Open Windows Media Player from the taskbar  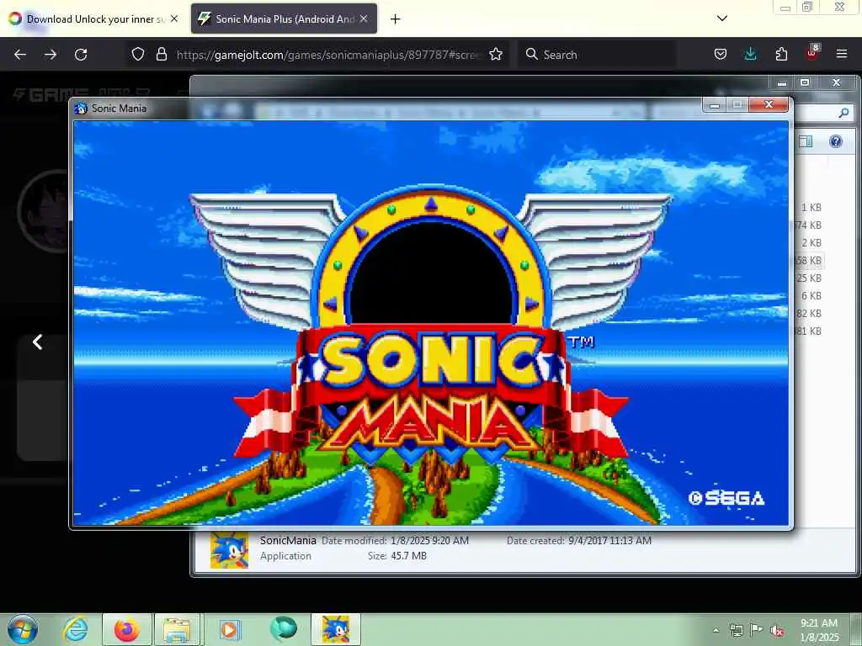pos(229,629)
